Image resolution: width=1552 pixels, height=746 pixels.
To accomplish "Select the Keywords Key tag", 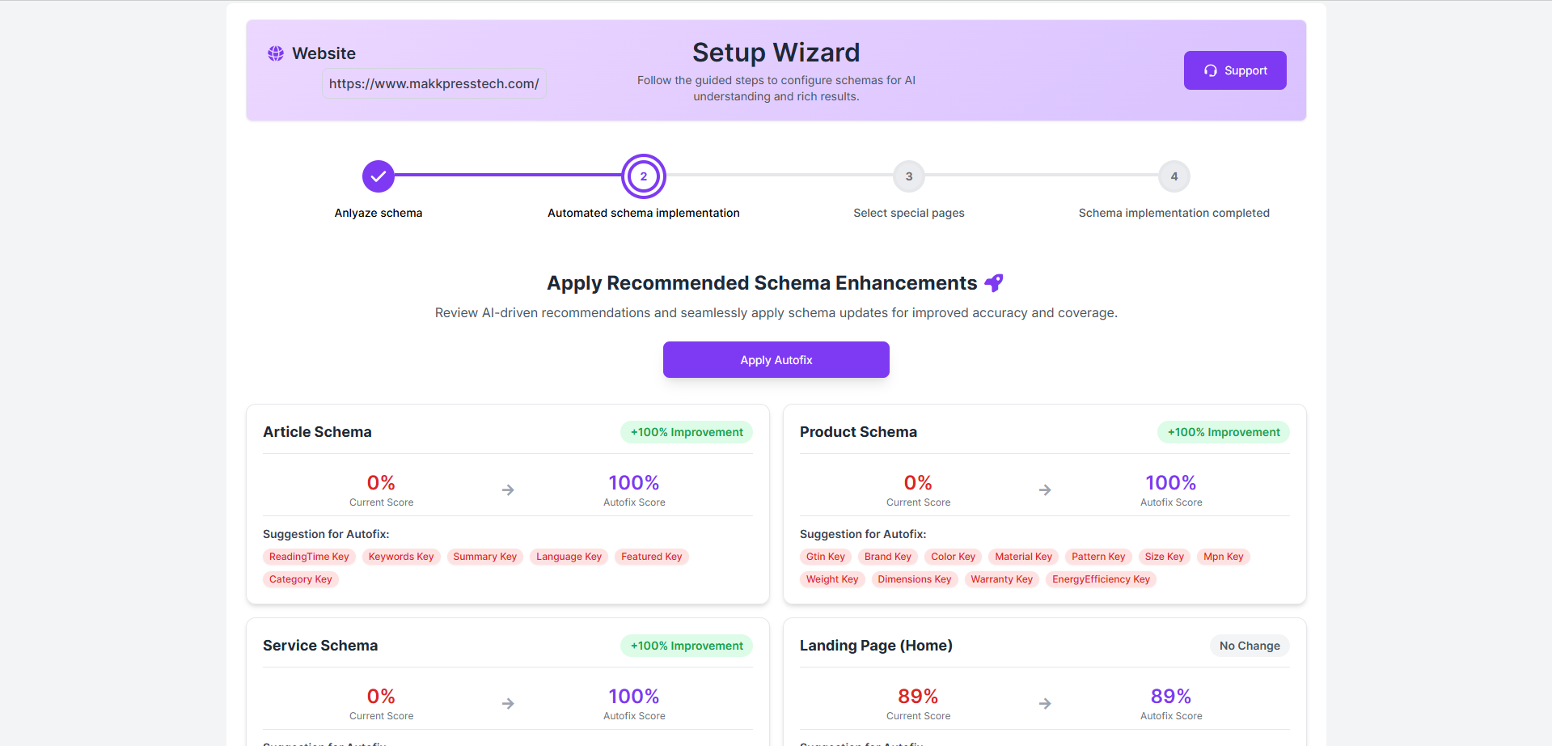I will (401, 557).
